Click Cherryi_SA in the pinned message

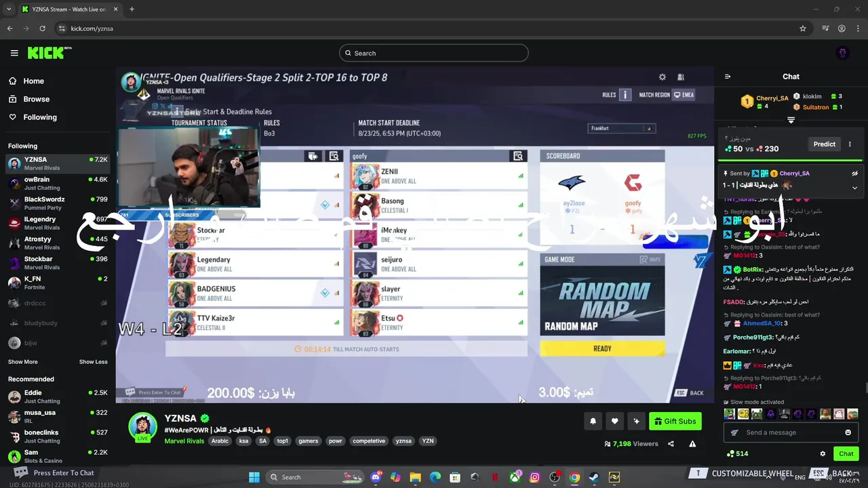[794, 174]
